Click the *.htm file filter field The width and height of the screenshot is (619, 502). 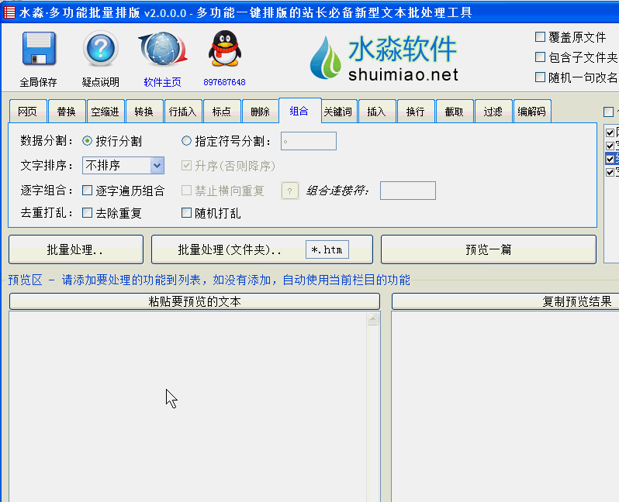point(327,249)
